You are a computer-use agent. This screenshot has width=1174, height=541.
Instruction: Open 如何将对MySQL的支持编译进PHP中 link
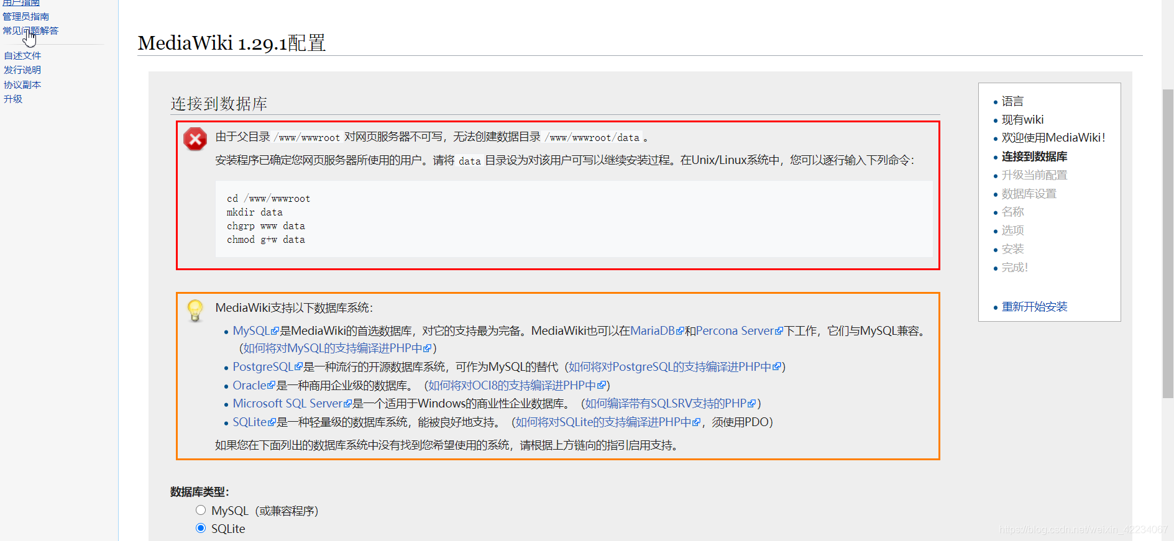[x=337, y=348]
